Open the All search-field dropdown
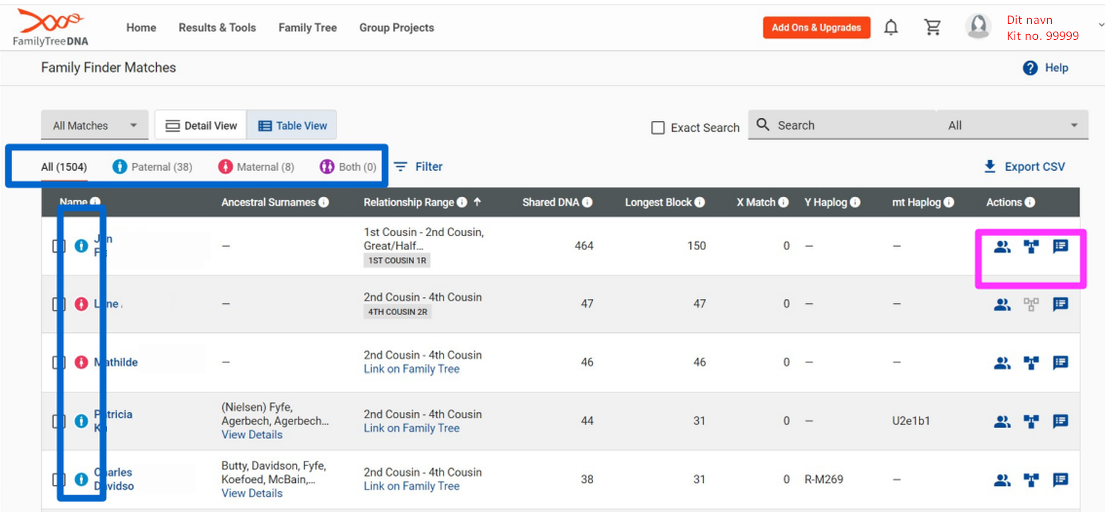1105x512 pixels. [x=1011, y=126]
